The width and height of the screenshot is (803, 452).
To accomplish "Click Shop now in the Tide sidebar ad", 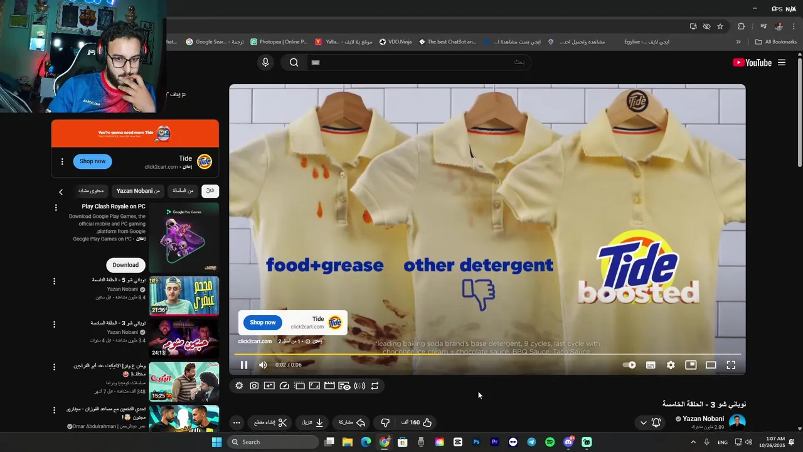I will pyautogui.click(x=92, y=161).
